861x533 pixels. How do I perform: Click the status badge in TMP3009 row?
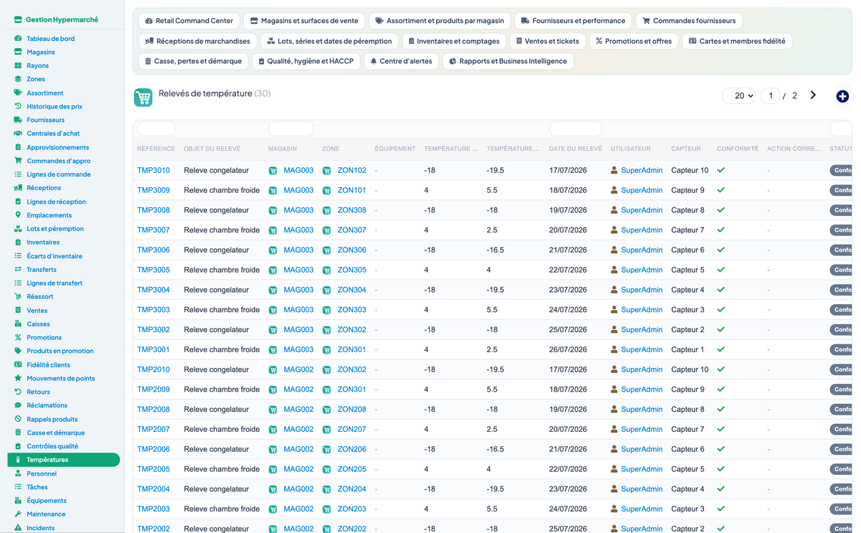click(841, 191)
